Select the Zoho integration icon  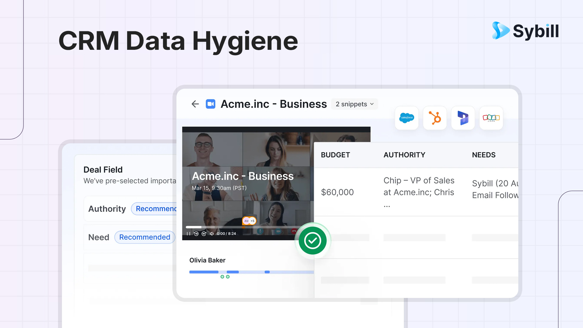click(491, 118)
